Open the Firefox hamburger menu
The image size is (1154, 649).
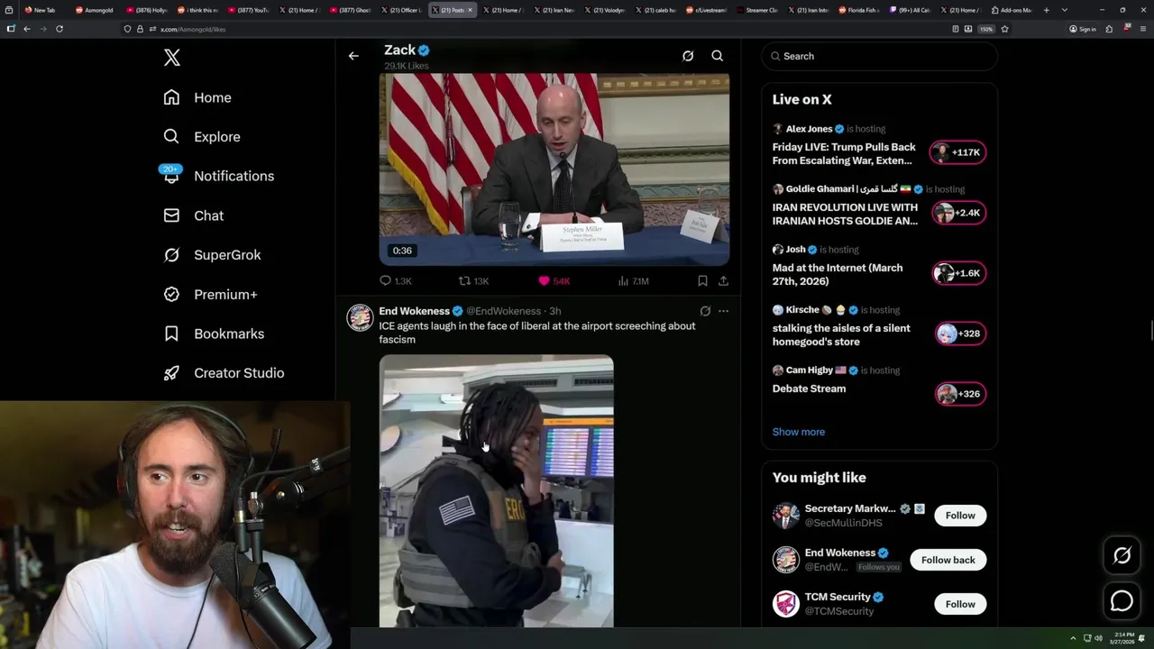[1142, 29]
